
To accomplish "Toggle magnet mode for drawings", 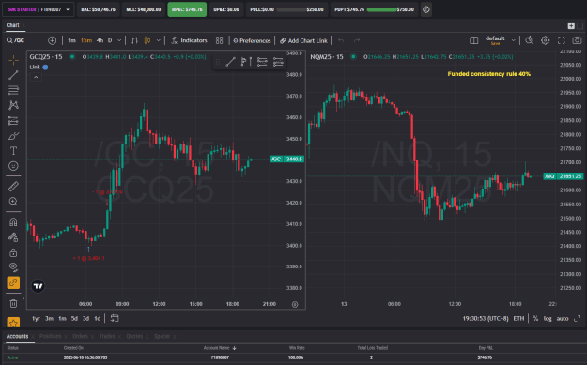I will pos(13,222).
